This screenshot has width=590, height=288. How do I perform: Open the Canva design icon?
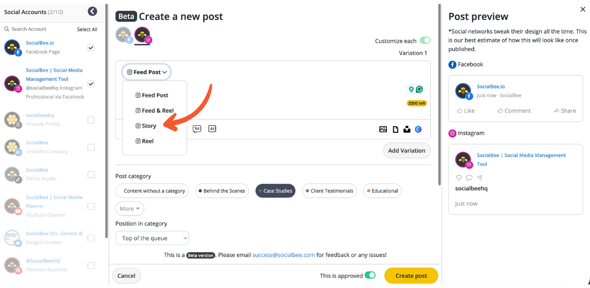pyautogui.click(x=418, y=130)
